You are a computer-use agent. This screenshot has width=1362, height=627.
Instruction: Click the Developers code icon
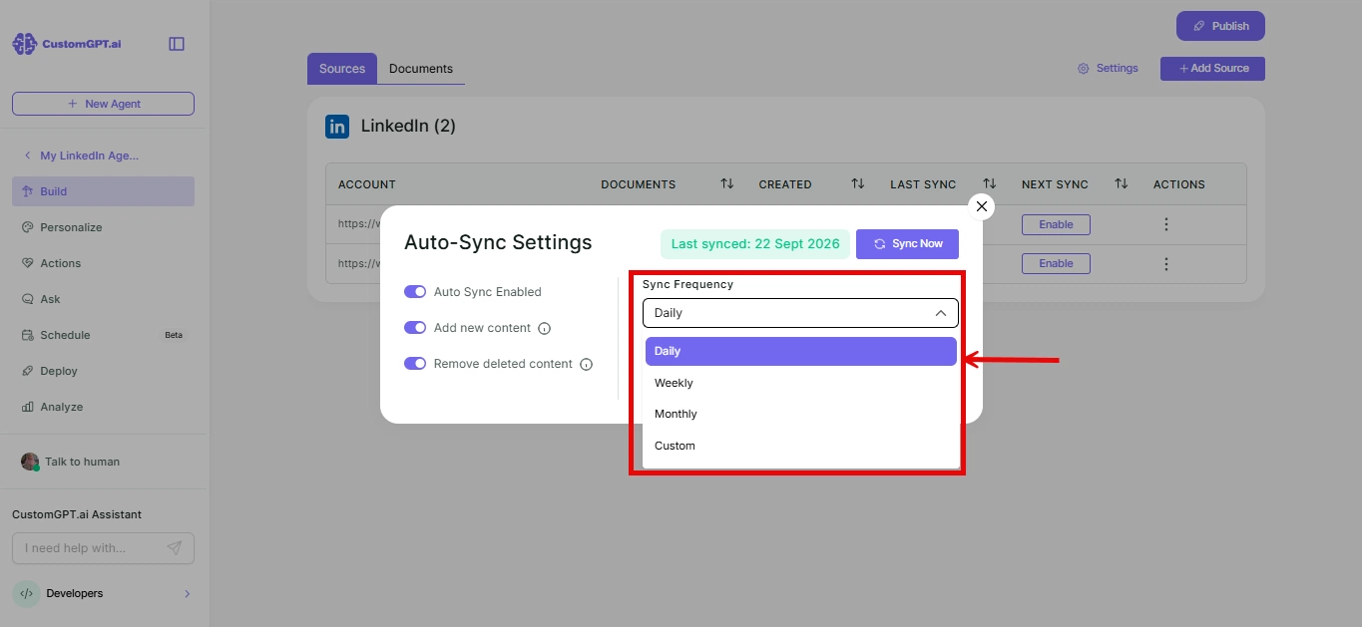(x=26, y=593)
